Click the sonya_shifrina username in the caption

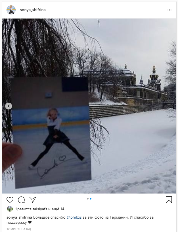click(x=19, y=217)
